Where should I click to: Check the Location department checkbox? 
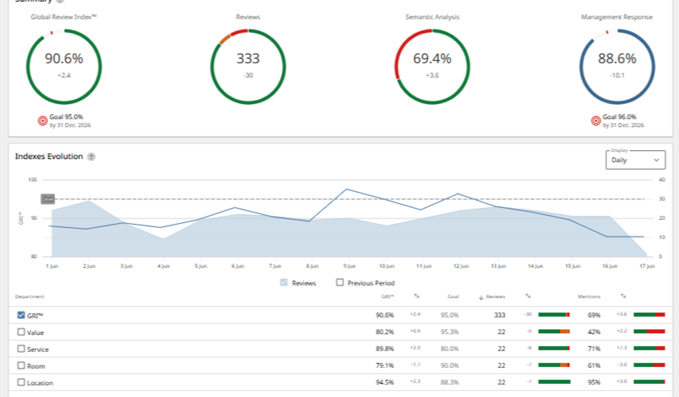tap(21, 382)
